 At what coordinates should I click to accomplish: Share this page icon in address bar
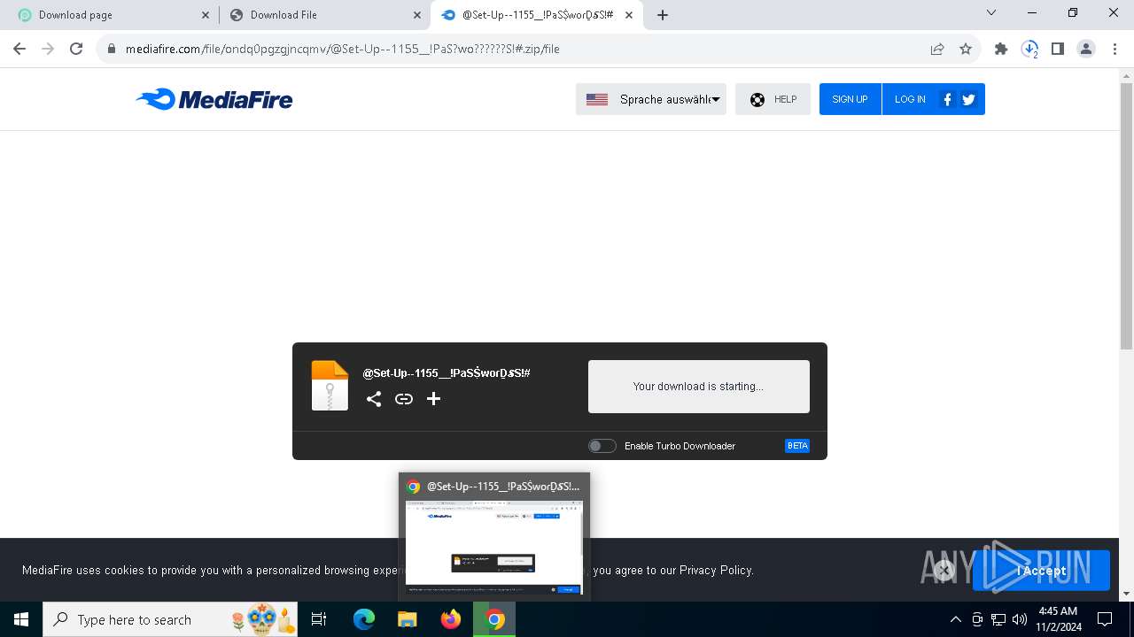pos(937,49)
